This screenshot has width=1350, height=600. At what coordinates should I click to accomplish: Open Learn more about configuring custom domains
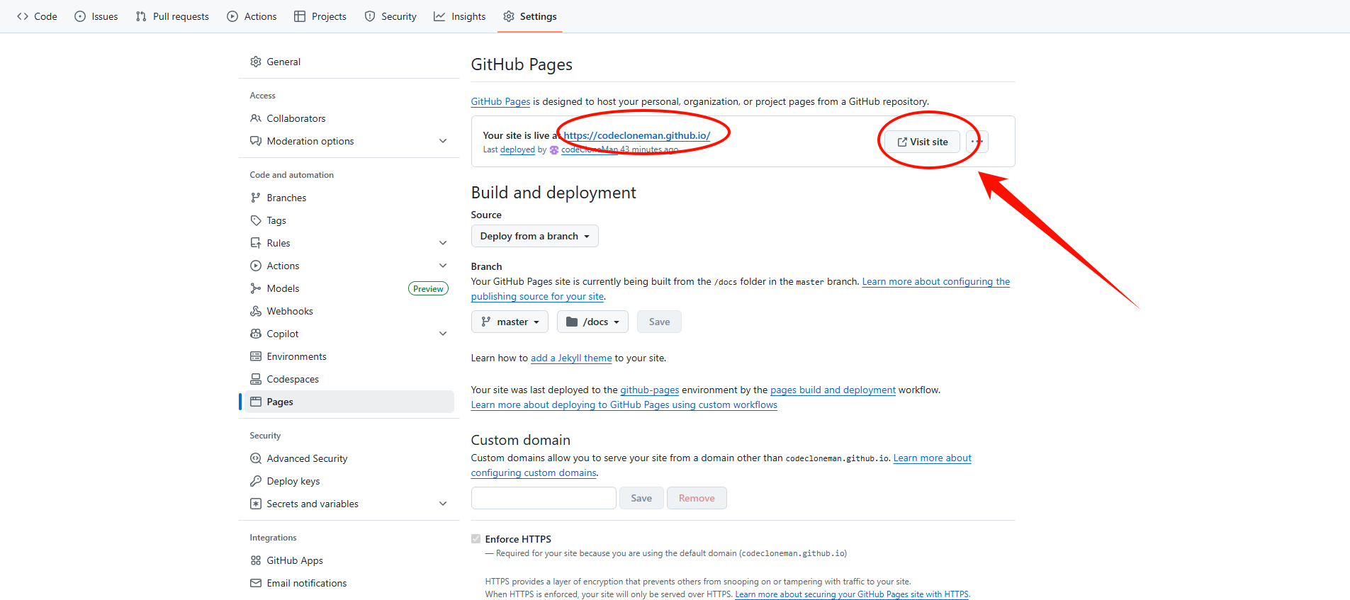click(x=932, y=458)
